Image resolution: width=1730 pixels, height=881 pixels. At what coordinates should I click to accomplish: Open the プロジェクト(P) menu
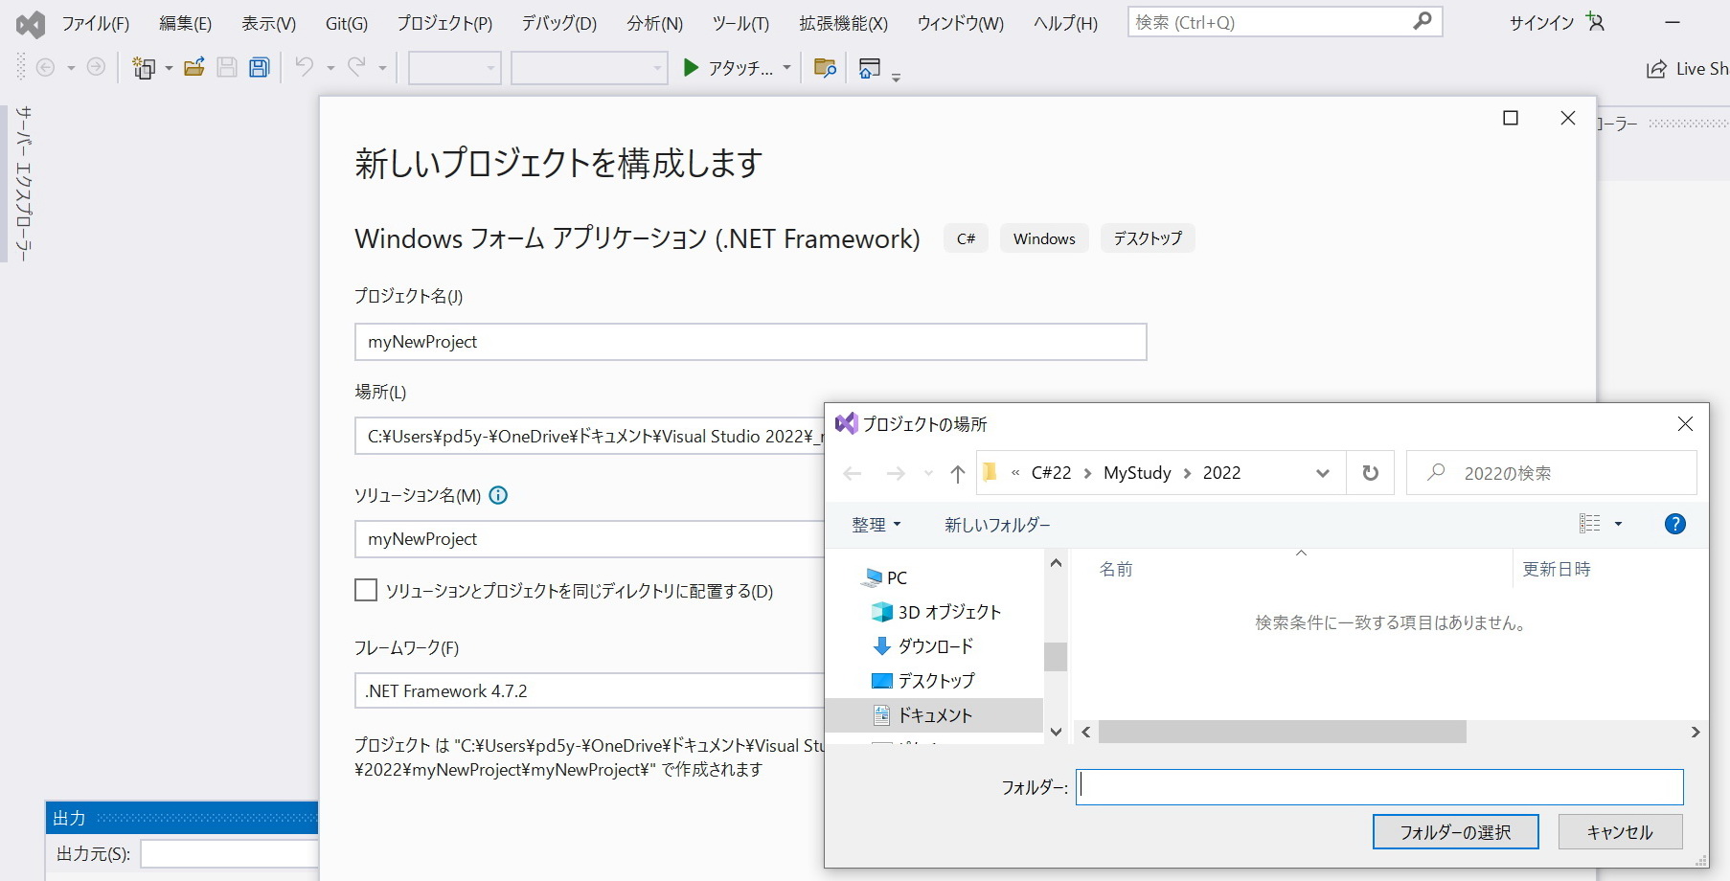point(445,23)
